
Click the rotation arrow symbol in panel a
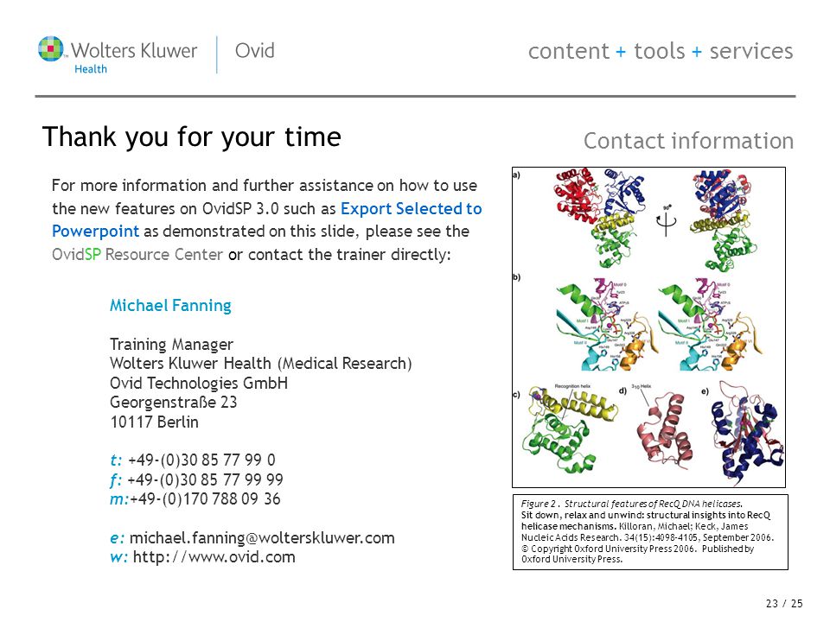(666, 222)
